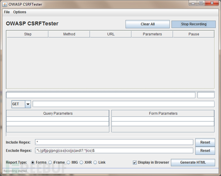Select the first Form Parameters row

tap(163, 119)
